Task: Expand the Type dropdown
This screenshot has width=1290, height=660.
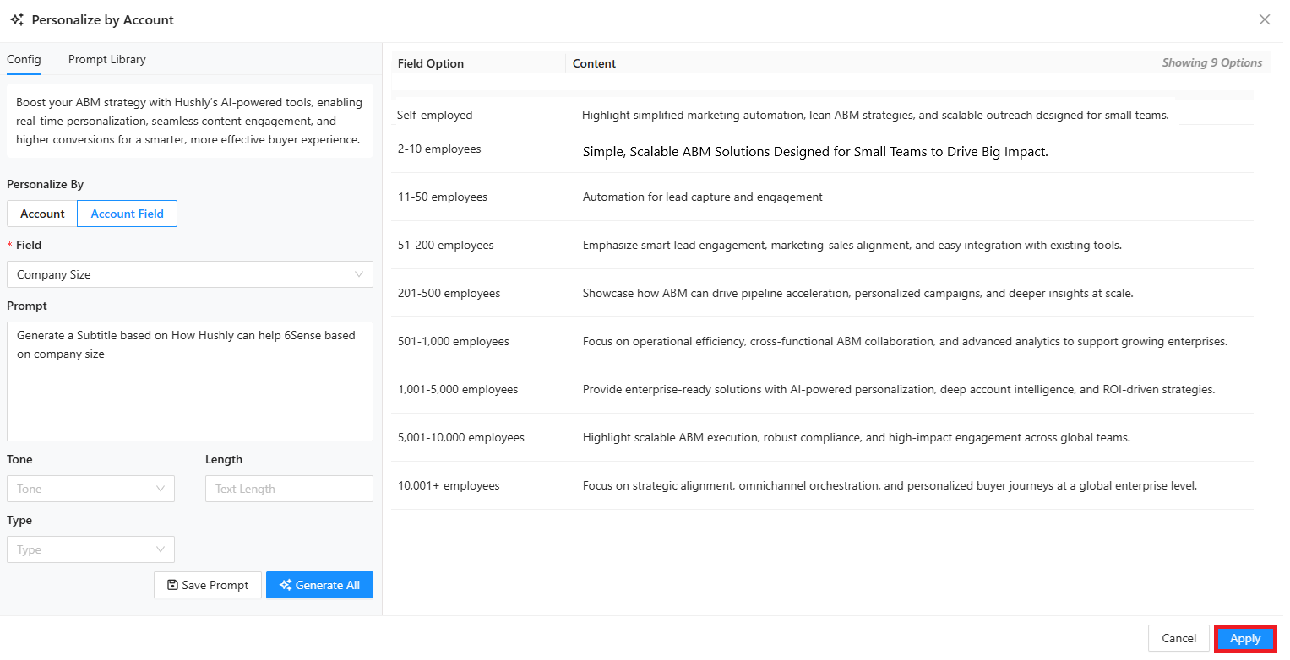Action: [x=90, y=549]
